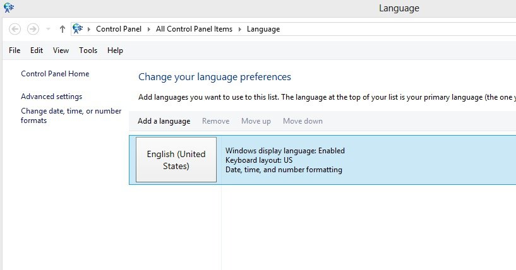
Task: Click Move up in the language toolbar
Action: pos(256,121)
